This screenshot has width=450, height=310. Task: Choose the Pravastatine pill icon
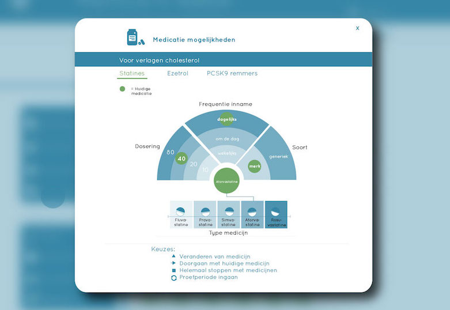point(205,211)
